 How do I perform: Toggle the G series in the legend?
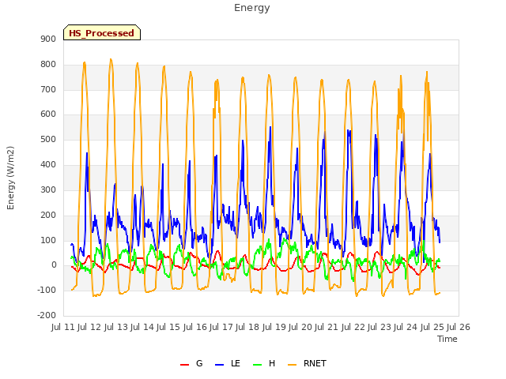click(x=191, y=363)
